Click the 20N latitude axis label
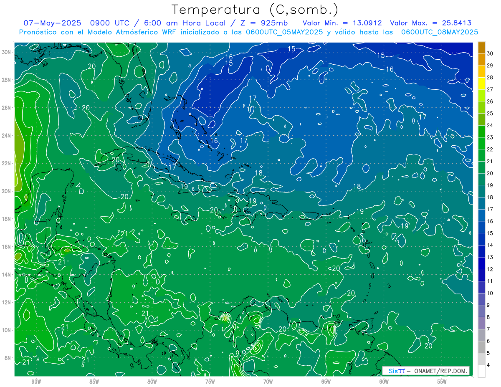 click(x=7, y=191)
